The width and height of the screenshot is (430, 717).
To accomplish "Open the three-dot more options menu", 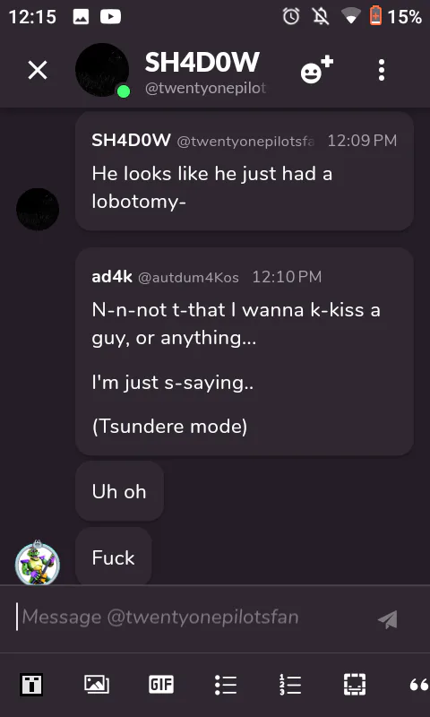I will coord(382,71).
